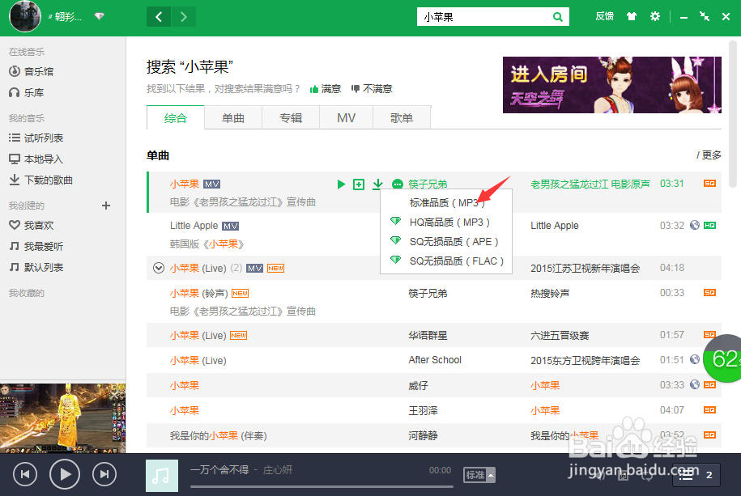The width and height of the screenshot is (741, 496).
Task: Switch to the 专辑 tab
Action: click(x=291, y=117)
